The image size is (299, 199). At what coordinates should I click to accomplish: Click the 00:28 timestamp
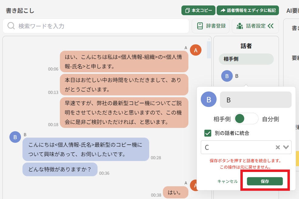pyautogui.click(x=156, y=158)
